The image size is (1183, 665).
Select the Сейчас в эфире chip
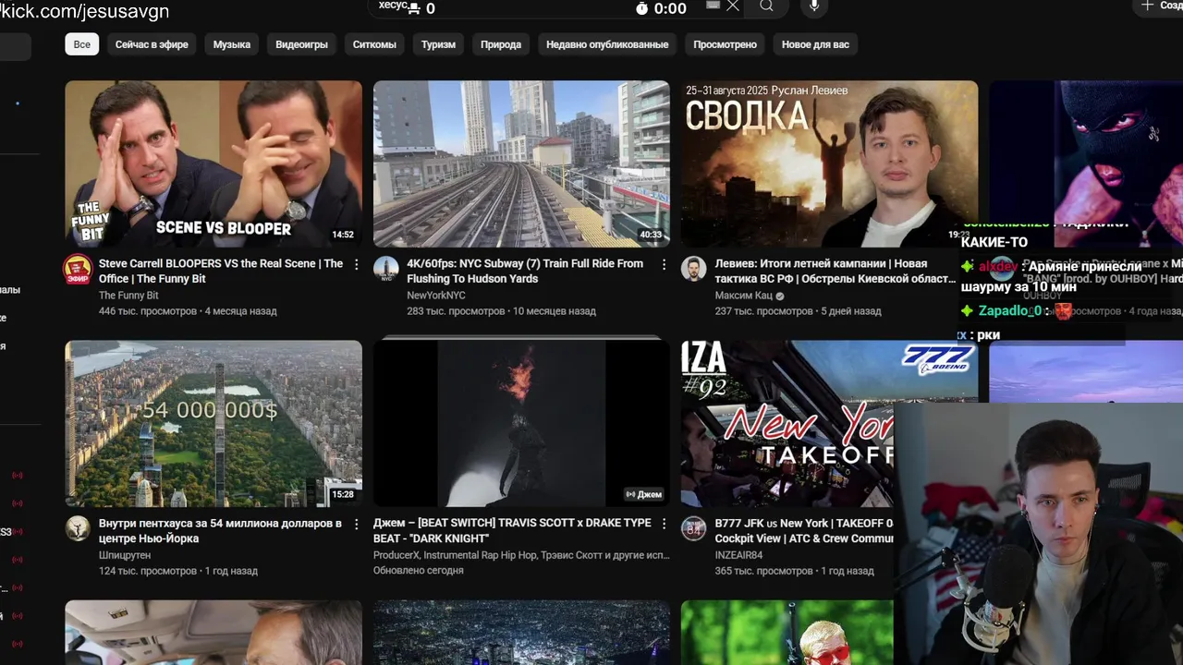click(x=152, y=44)
